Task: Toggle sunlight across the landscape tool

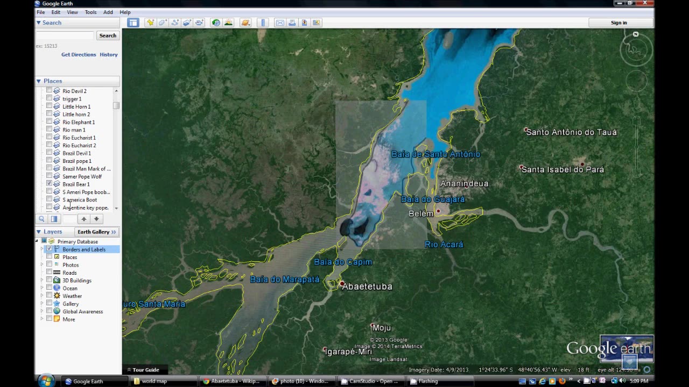Action: tap(228, 23)
